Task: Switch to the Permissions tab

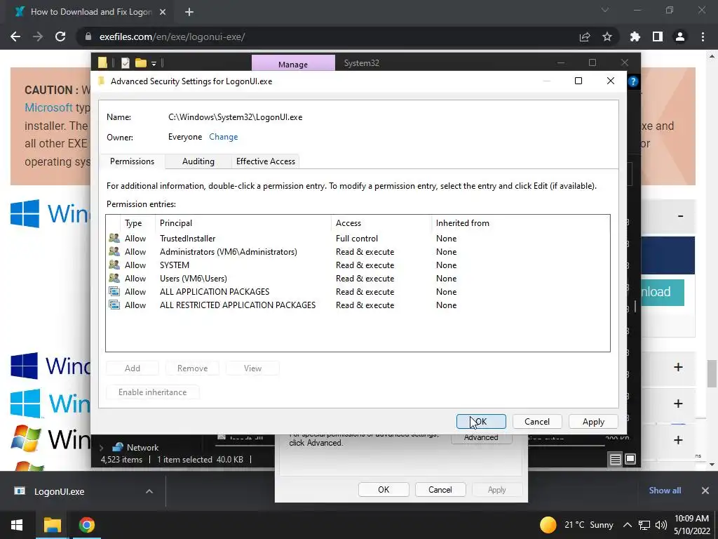Action: (x=132, y=161)
